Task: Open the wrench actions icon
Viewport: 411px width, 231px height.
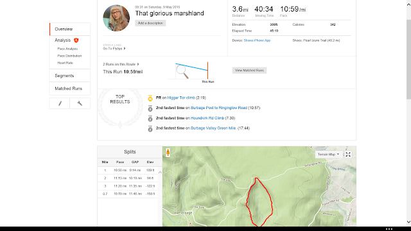Action: [80, 103]
